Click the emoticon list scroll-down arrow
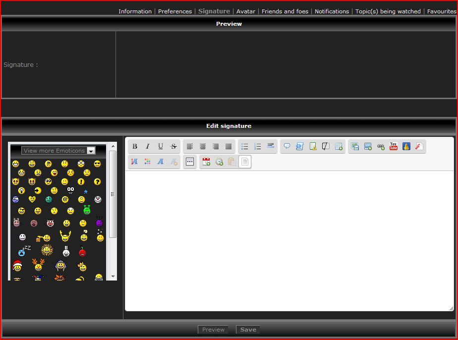 [113, 277]
